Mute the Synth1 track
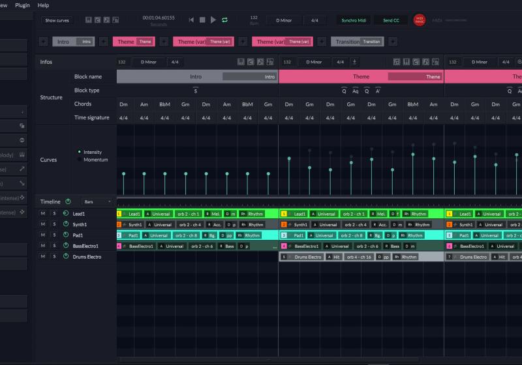 click(x=43, y=224)
